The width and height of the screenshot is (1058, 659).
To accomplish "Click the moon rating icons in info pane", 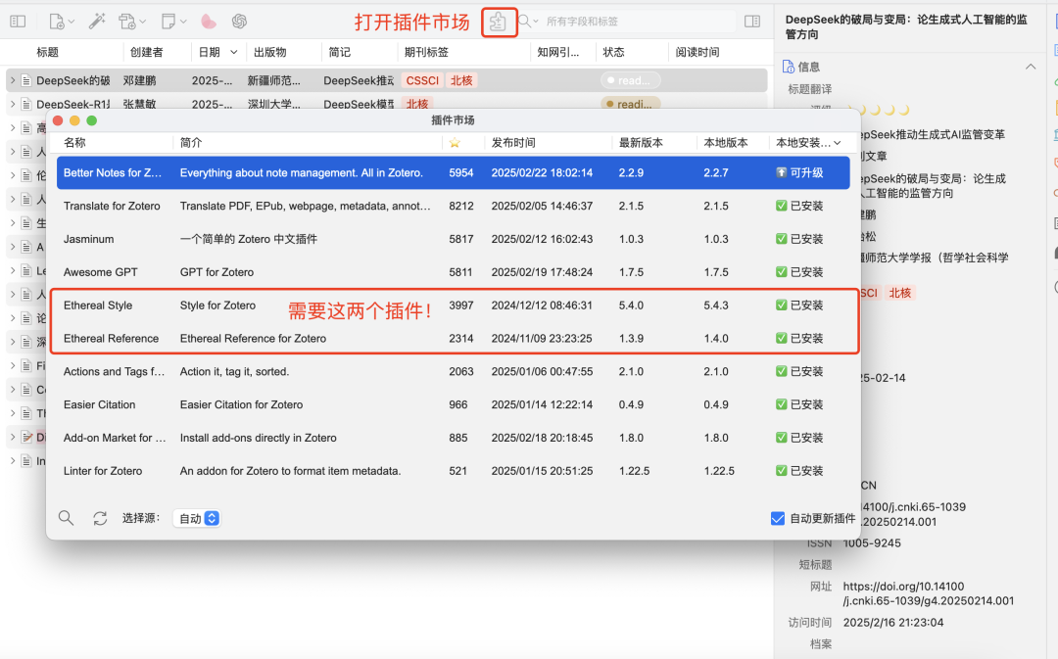I will pyautogui.click(x=878, y=110).
